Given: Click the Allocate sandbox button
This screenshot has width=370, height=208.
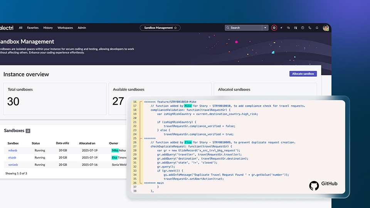Looking at the screenshot, I should tap(303, 74).
